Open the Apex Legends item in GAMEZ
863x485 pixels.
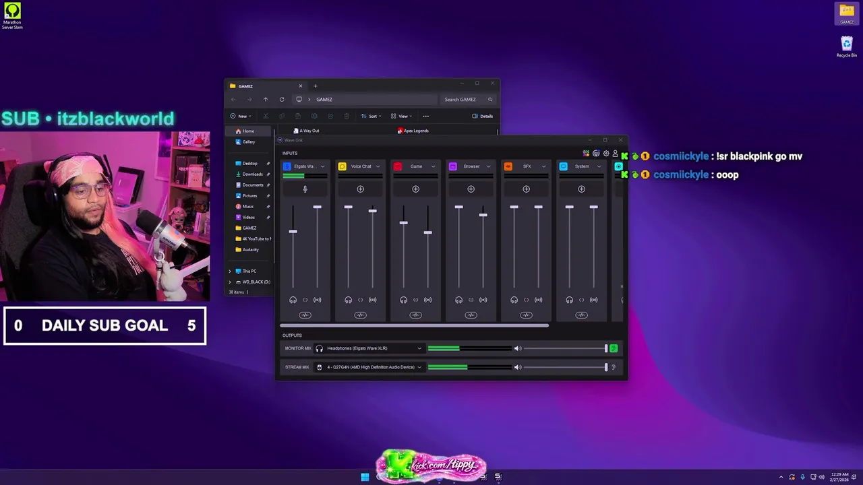point(413,131)
